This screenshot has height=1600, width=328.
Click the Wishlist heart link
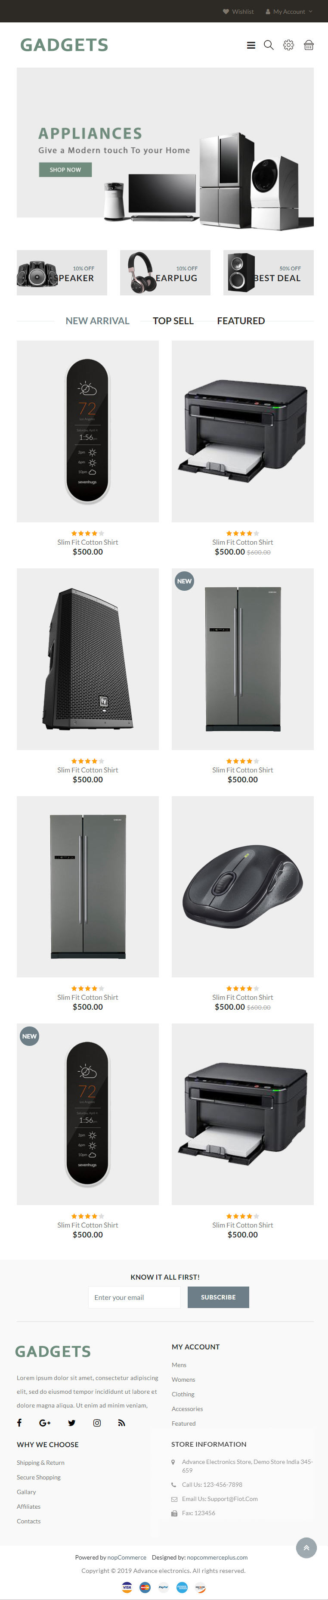(x=238, y=11)
